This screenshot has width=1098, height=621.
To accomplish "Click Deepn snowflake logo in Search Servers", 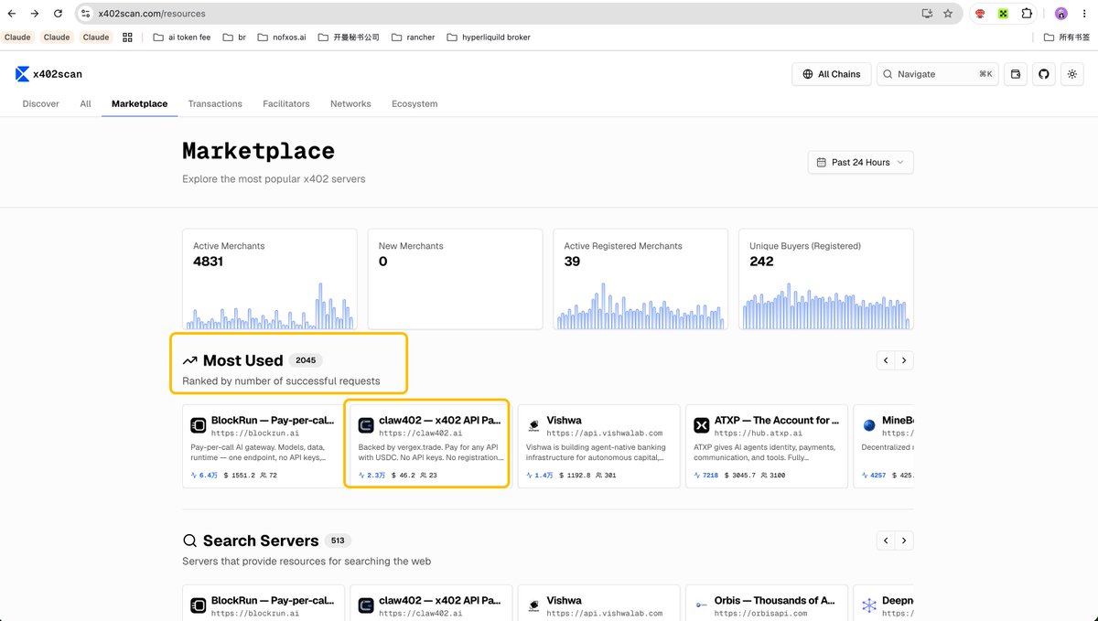I will [x=869, y=605].
